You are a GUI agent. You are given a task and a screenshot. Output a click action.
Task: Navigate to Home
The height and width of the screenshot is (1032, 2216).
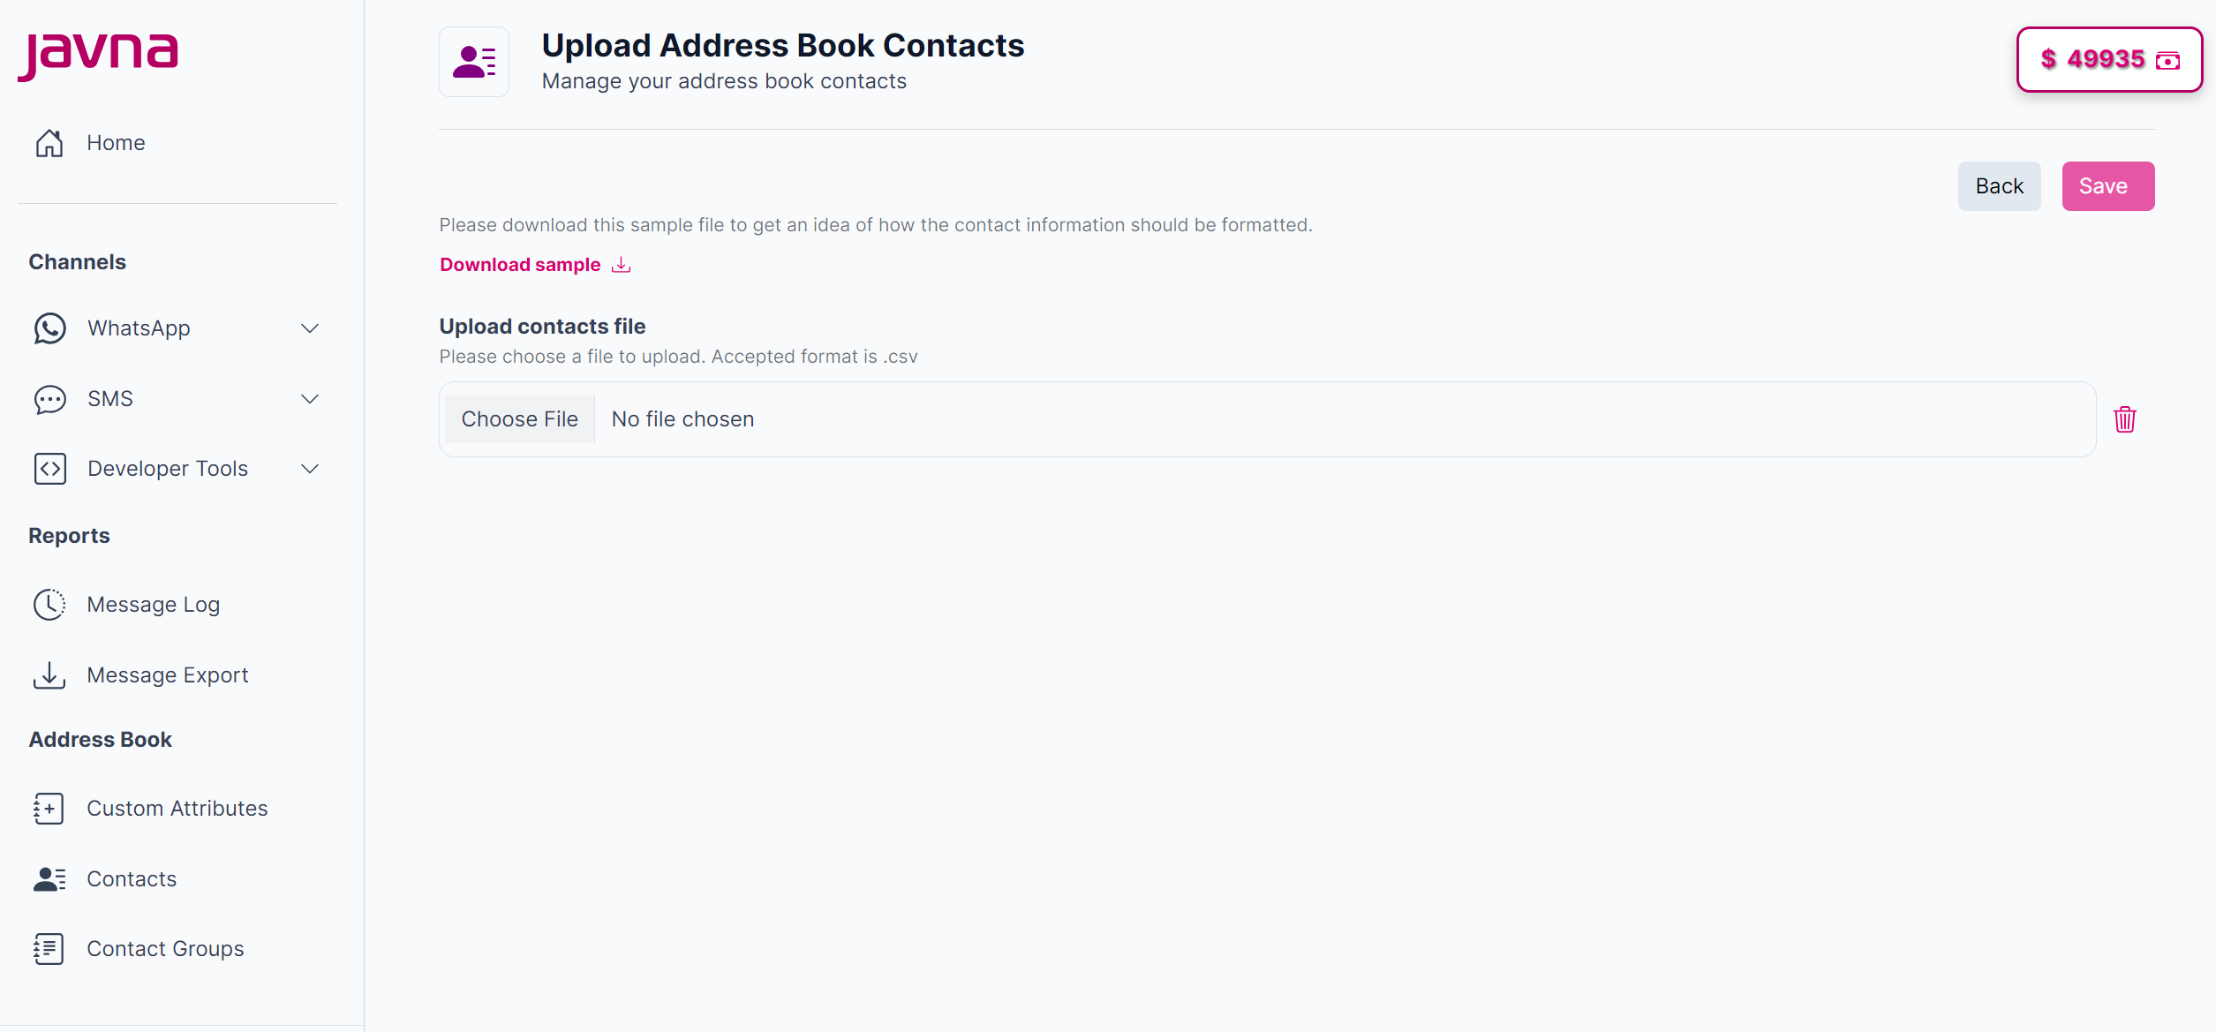(x=116, y=142)
